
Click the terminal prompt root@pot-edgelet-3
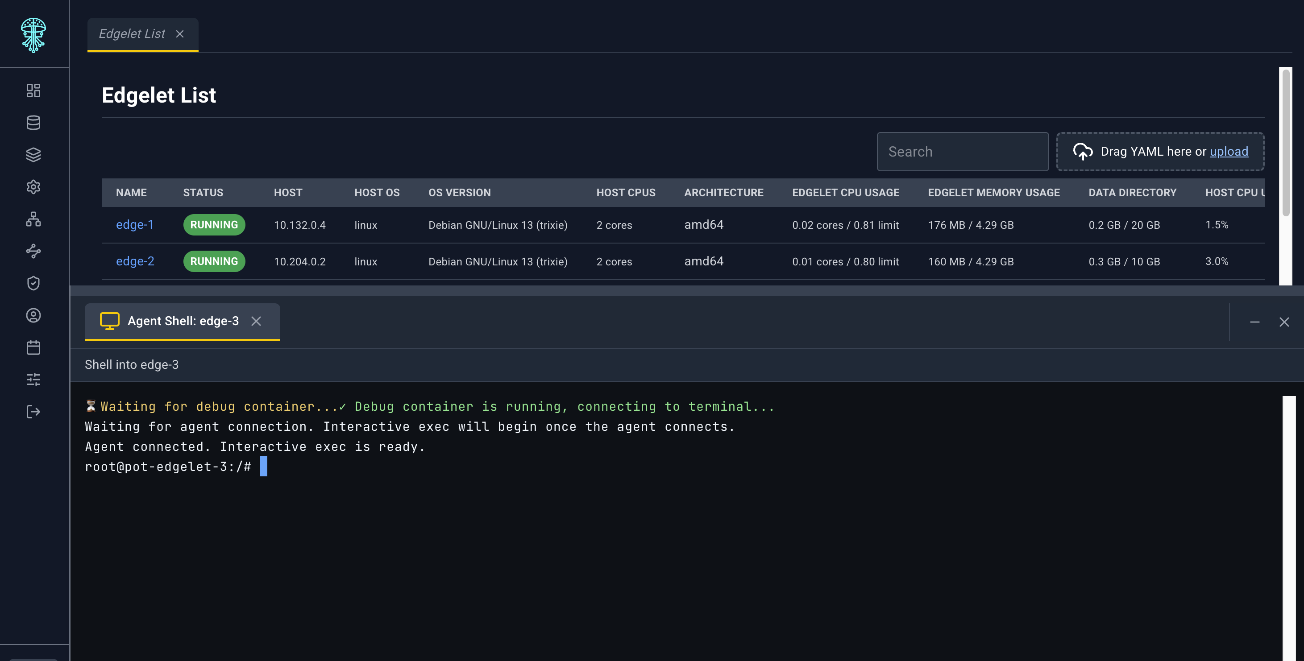(167, 466)
